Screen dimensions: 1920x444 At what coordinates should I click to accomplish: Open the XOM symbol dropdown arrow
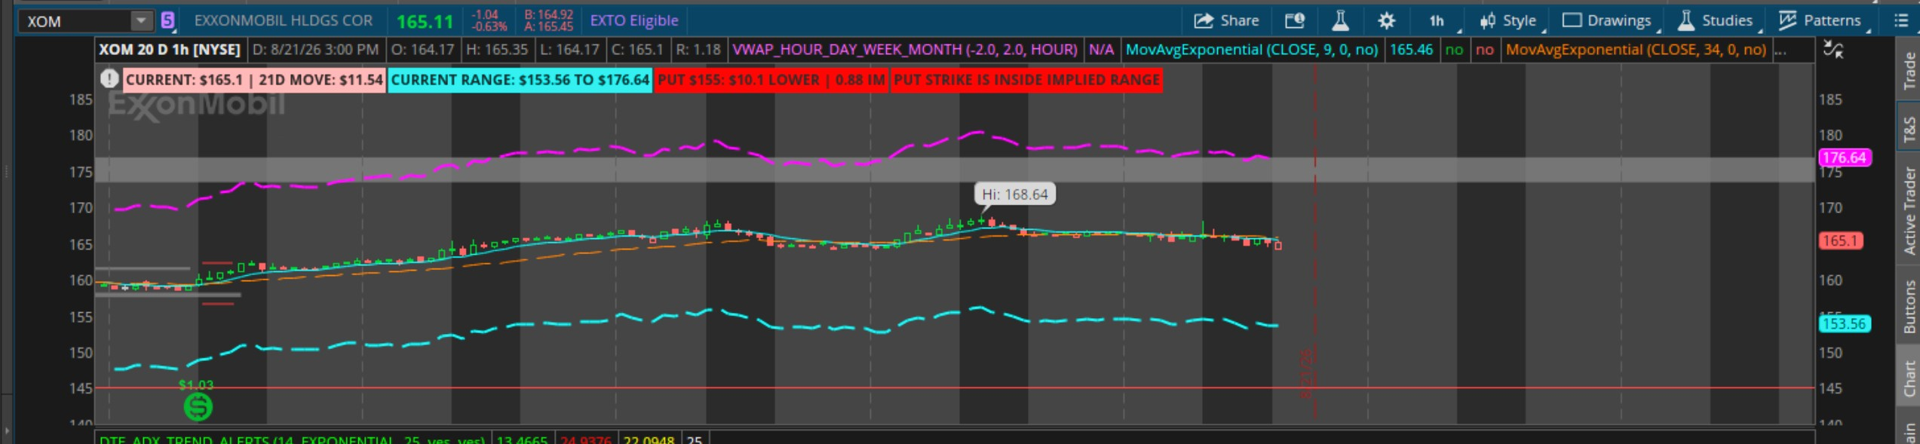[x=141, y=20]
